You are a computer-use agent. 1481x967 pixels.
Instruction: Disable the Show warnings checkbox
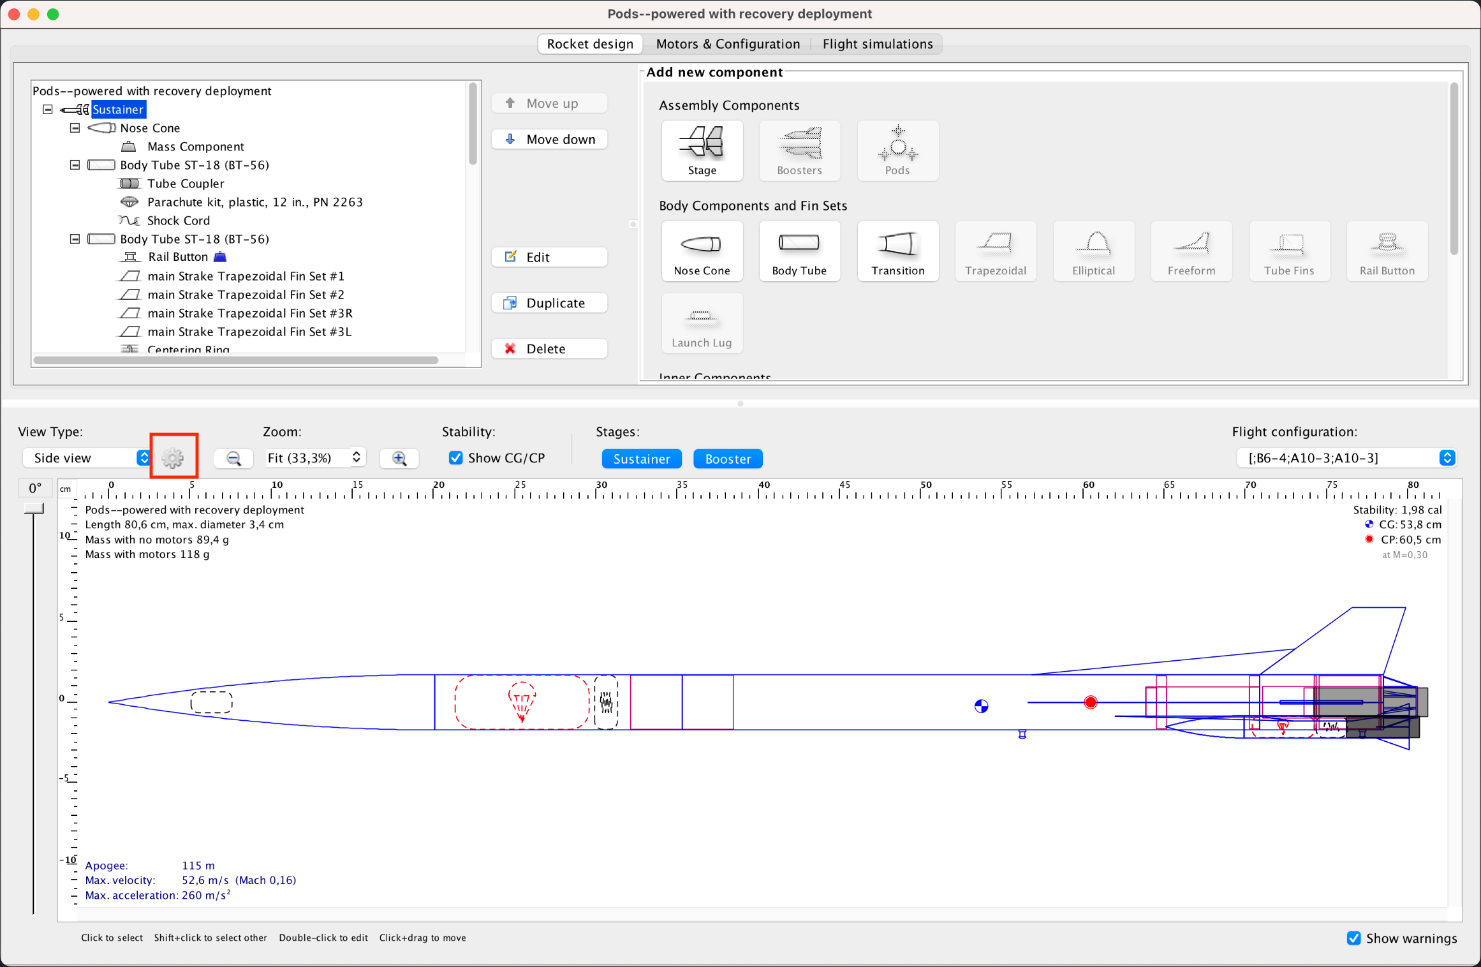click(x=1354, y=938)
